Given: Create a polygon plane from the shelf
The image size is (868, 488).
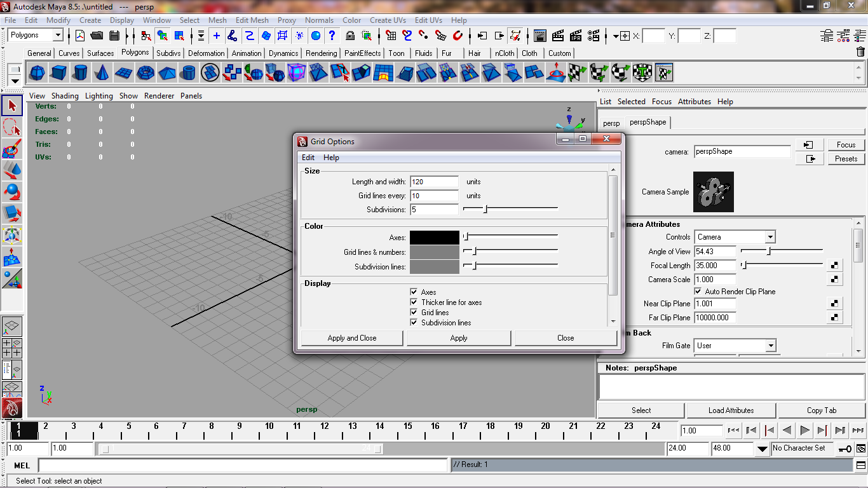Looking at the screenshot, I should (123, 73).
